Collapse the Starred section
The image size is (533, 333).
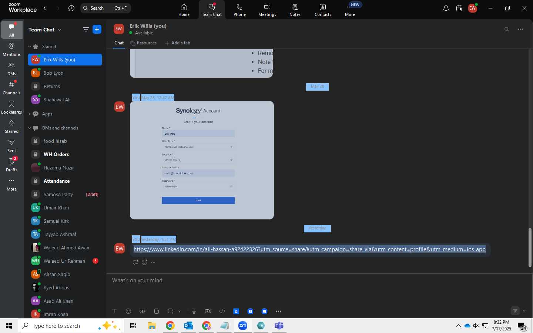[x=30, y=47]
